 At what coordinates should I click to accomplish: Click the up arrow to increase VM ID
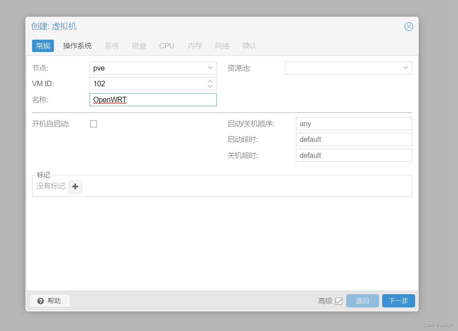click(x=210, y=81)
